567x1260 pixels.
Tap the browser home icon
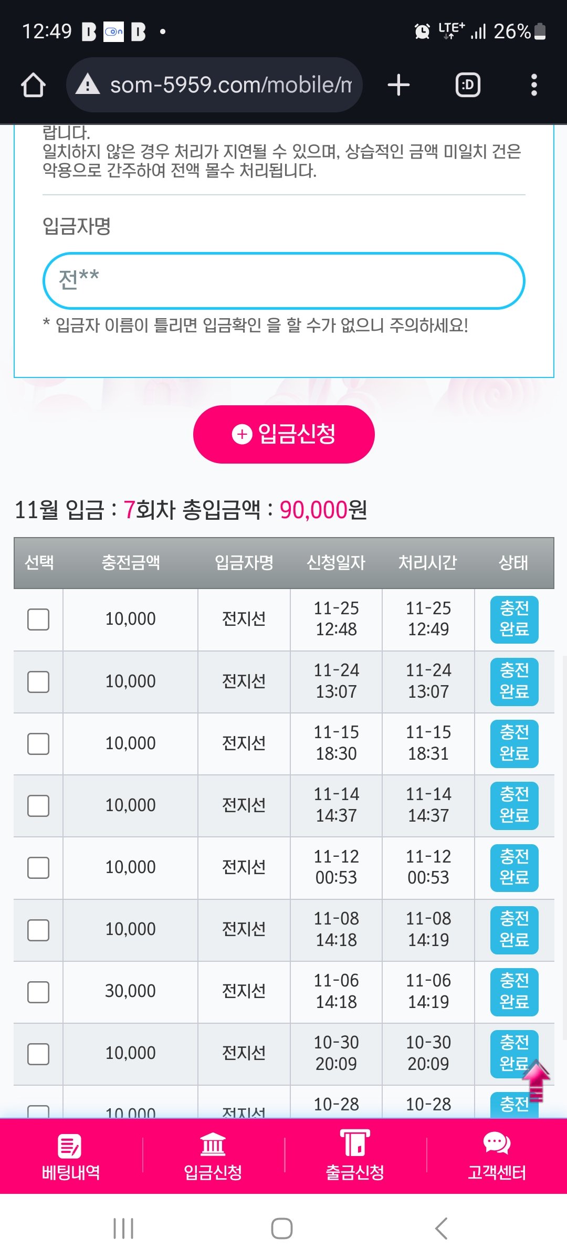(33, 85)
